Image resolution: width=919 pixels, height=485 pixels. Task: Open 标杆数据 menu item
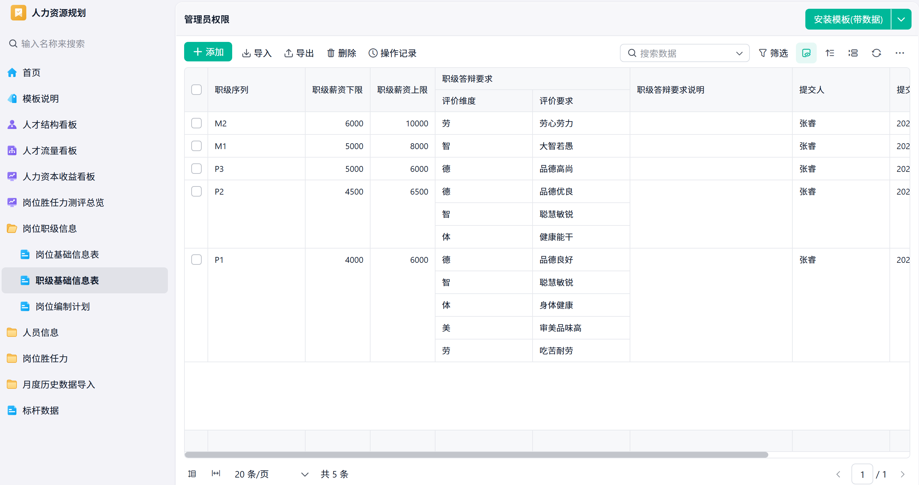[85, 410]
